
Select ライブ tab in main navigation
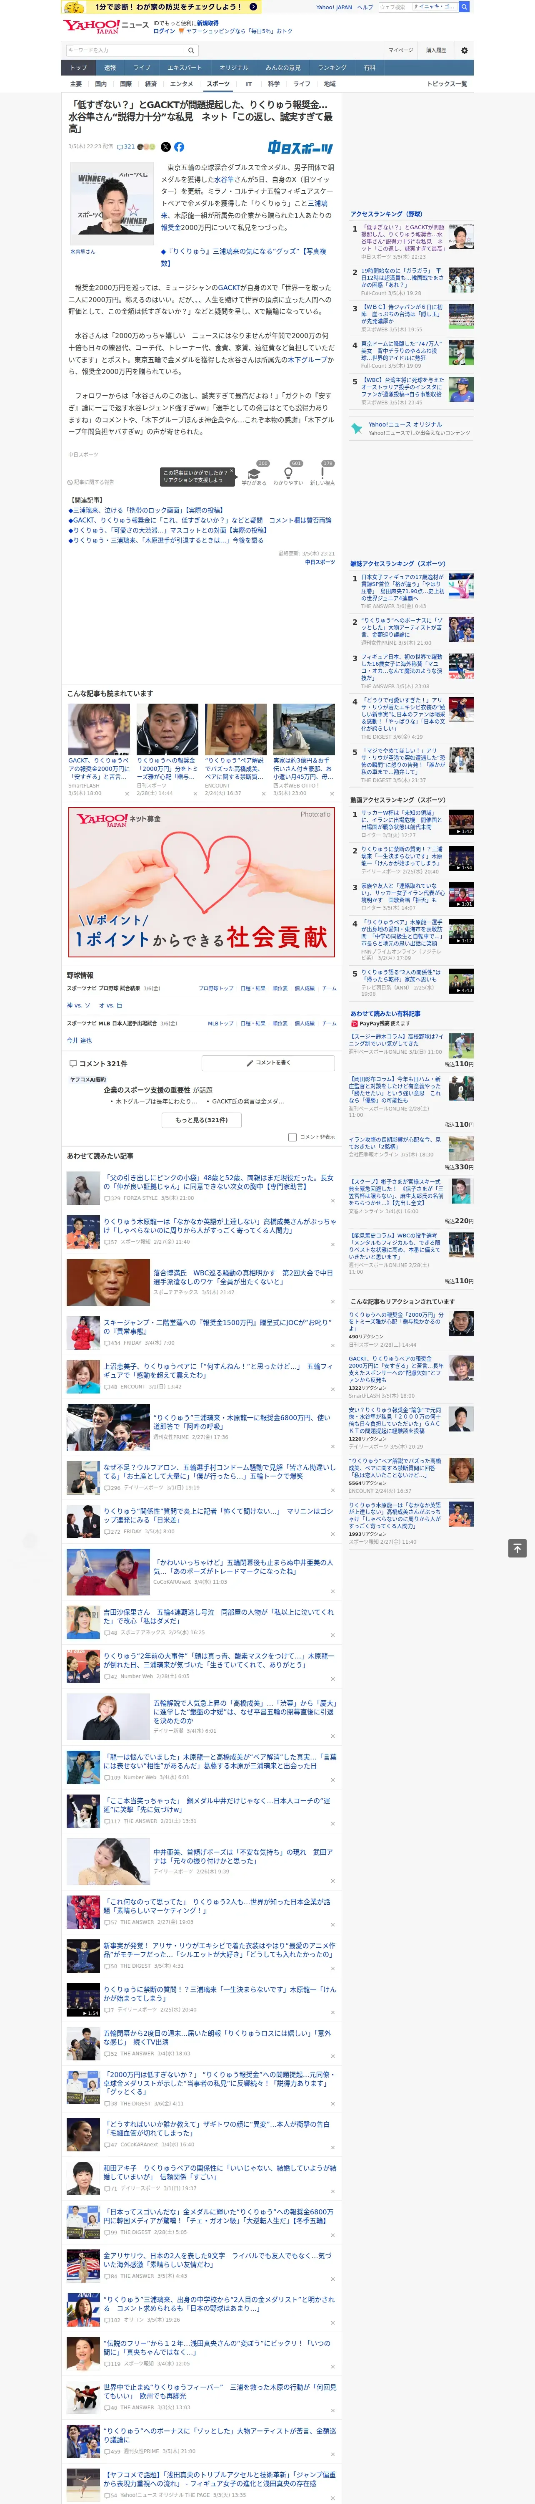point(142,68)
